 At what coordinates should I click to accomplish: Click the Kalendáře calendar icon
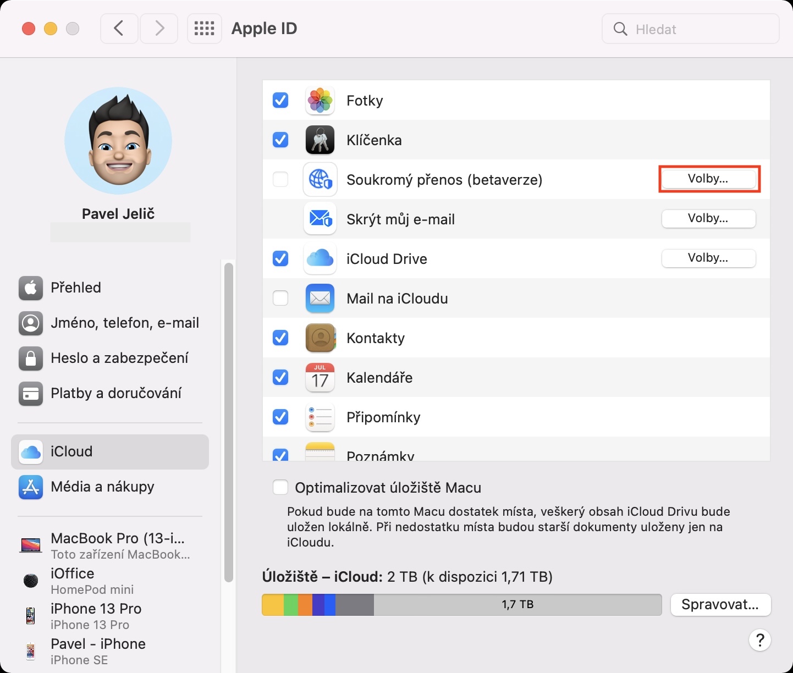click(320, 378)
